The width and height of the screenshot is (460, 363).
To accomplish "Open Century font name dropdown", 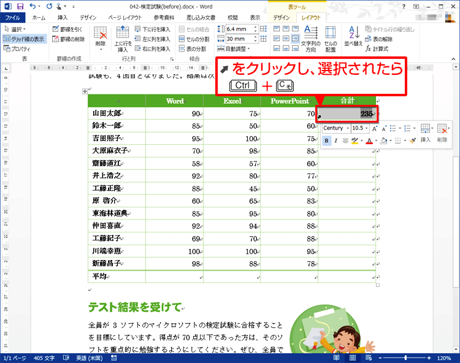I will (x=348, y=128).
